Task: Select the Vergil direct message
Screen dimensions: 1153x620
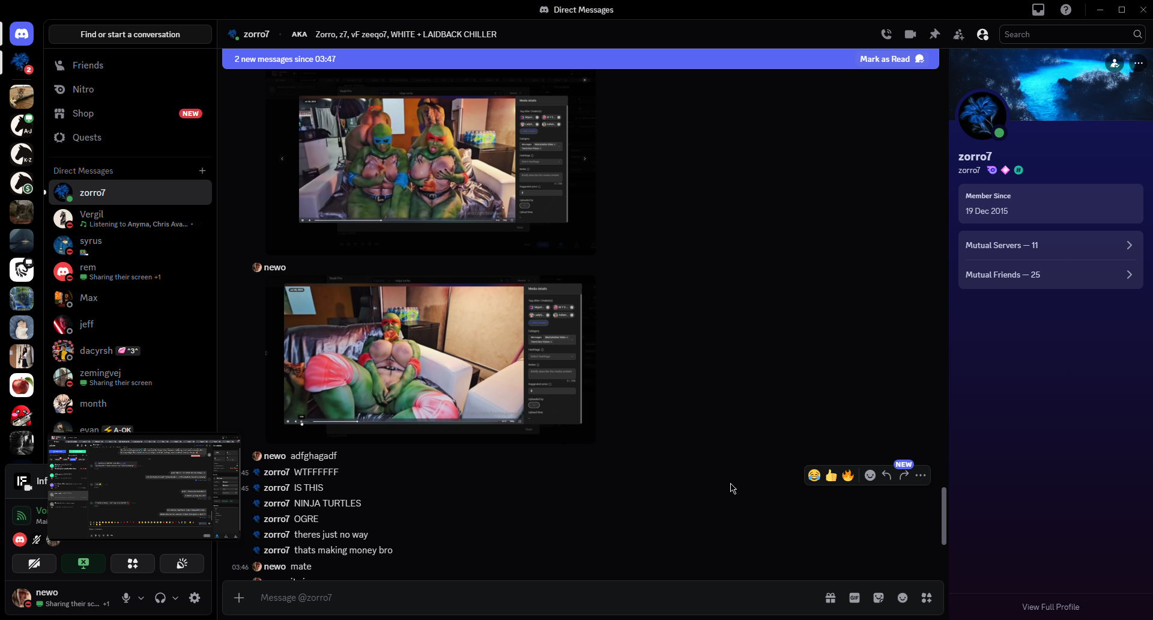Action: tap(130, 219)
